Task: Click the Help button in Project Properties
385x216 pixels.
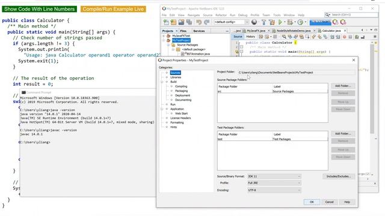Action: click(347, 202)
